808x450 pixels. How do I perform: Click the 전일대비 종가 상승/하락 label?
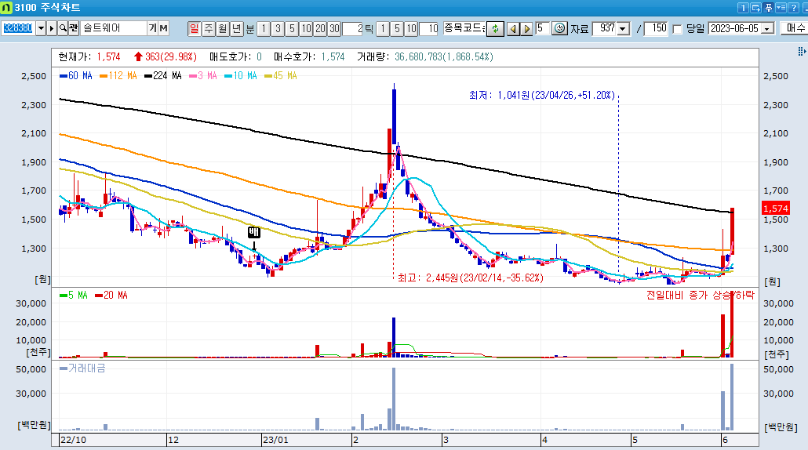coord(701,295)
